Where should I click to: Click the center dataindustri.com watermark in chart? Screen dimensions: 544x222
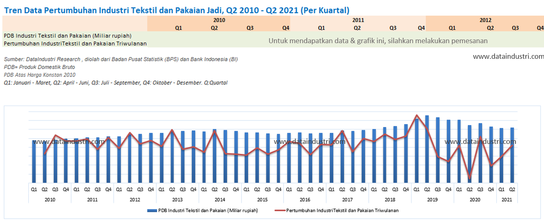[x=309, y=142]
